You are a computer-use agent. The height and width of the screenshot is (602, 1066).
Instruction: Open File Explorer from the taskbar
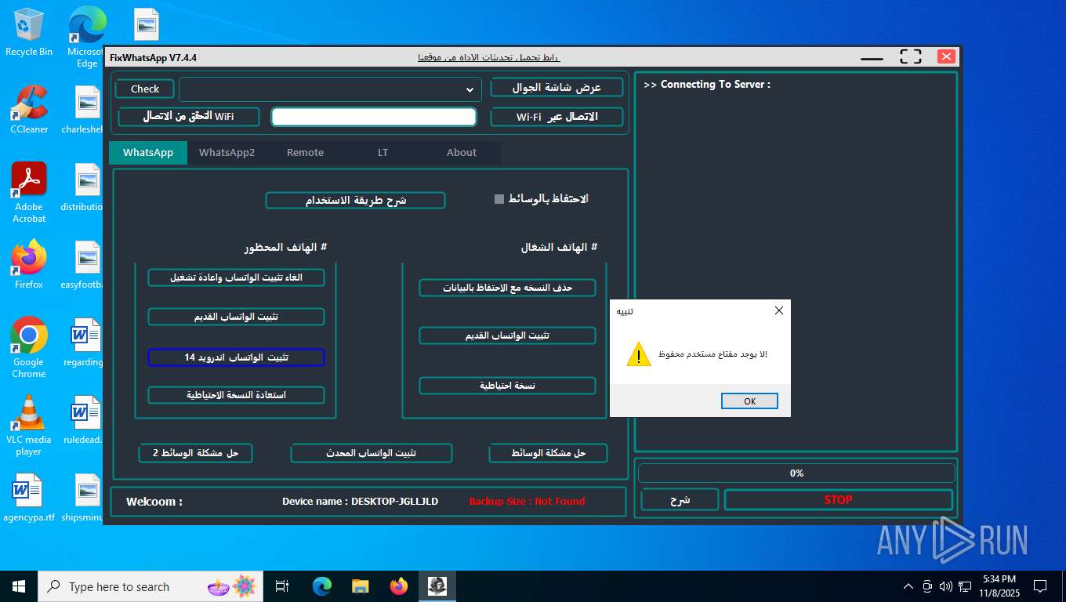(x=360, y=586)
